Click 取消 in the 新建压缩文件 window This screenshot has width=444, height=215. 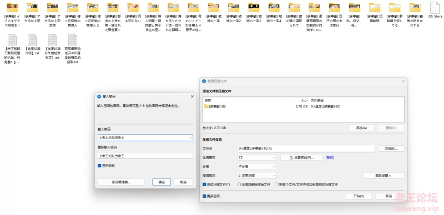389,196
